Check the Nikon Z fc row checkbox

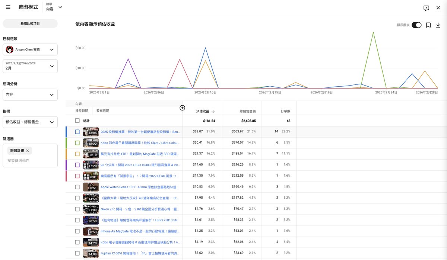(x=77, y=209)
